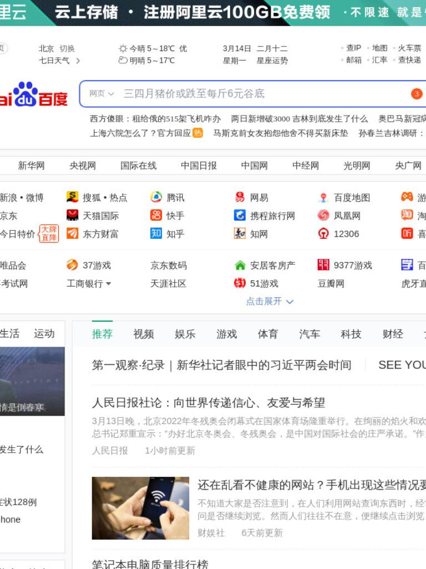Click the sunny weather icon for today
The image size is (426, 569).
click(123, 48)
